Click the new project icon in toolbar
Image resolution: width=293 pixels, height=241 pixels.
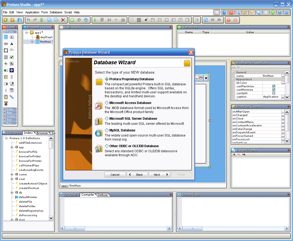tap(6, 20)
